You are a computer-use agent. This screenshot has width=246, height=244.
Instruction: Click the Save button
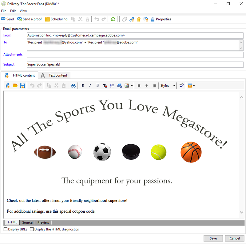pos(213,238)
